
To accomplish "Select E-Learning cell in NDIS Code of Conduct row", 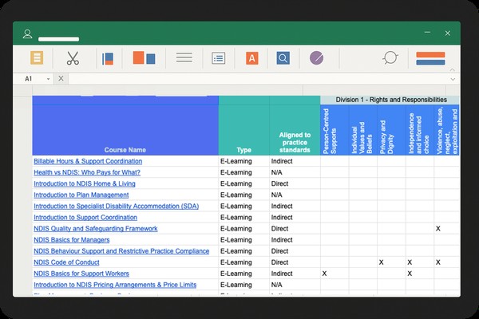I will tap(243, 262).
